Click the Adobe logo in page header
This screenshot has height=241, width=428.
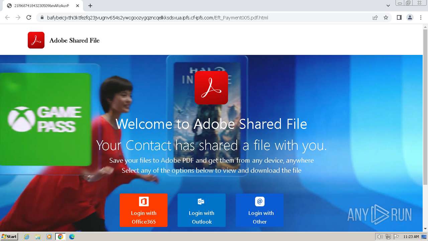pos(36,40)
